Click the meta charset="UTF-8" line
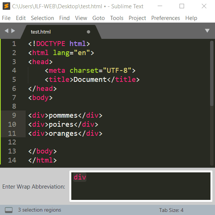215x215 pixels. click(90, 71)
